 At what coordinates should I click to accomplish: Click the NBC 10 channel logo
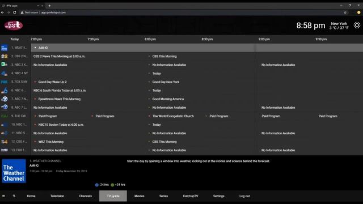[4, 125]
